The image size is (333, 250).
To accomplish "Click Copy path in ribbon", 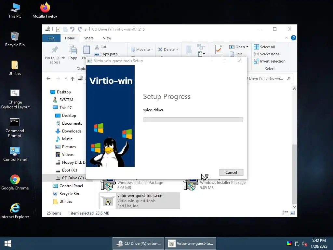I will tap(106, 54).
